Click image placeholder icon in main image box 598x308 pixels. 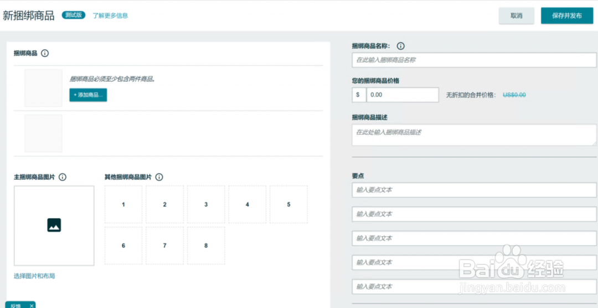click(x=54, y=225)
